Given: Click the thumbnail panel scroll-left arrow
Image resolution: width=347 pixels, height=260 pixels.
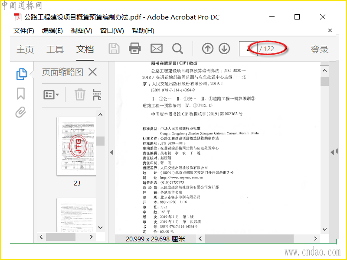Looking at the screenshot, I should click(41, 237).
